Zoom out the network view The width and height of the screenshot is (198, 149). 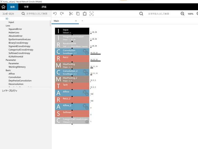coord(183,14)
